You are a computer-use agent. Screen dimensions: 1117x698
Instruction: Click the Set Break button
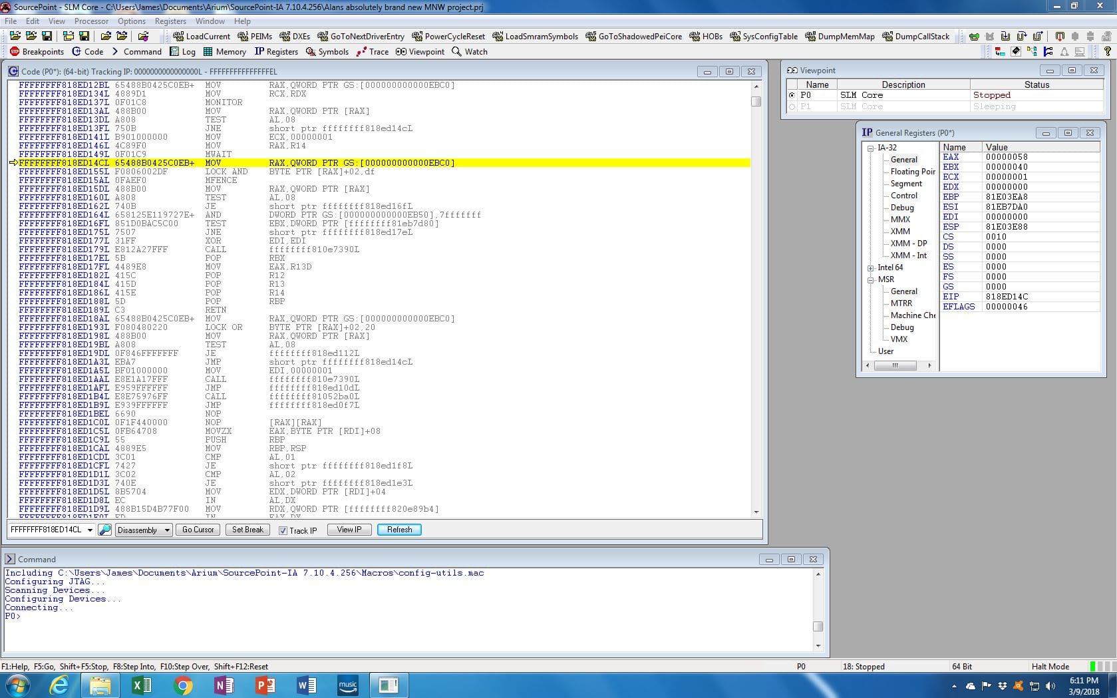(247, 530)
